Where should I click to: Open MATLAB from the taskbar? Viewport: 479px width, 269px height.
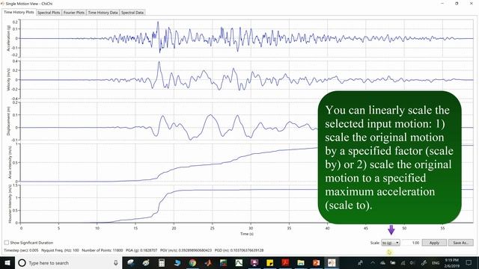pos(208,262)
